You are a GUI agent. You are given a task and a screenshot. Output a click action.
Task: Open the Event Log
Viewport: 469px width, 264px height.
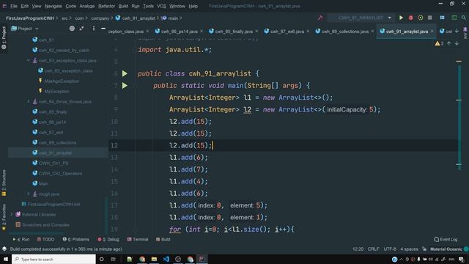(446, 240)
